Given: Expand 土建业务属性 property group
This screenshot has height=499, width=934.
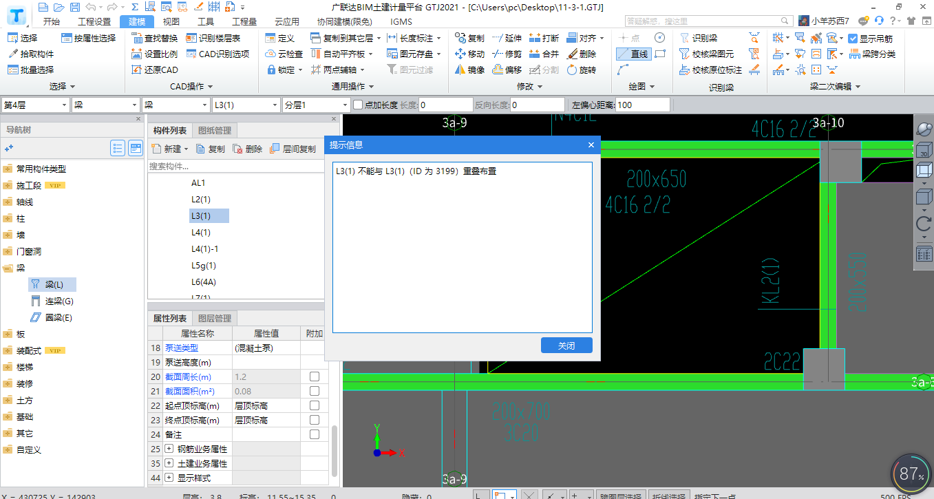Looking at the screenshot, I should pyautogui.click(x=169, y=463).
